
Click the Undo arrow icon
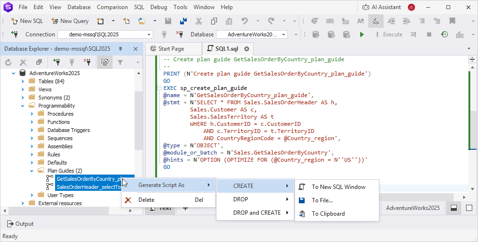pyautogui.click(x=244, y=21)
